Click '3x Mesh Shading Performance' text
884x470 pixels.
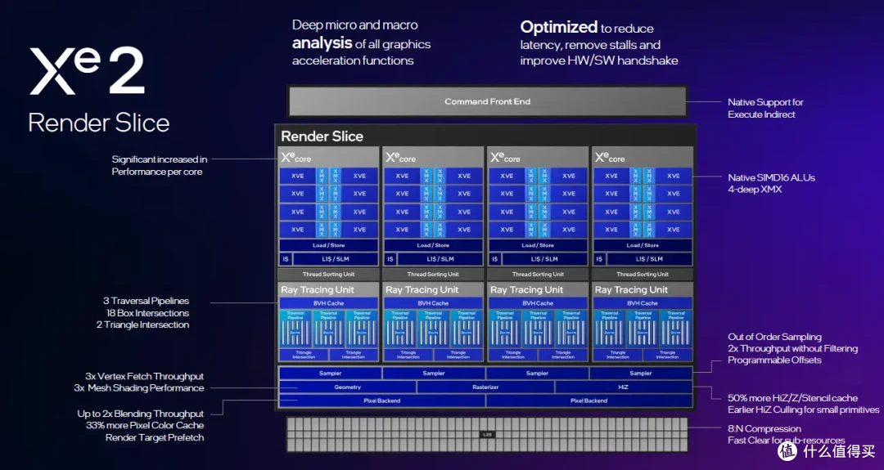click(138, 387)
